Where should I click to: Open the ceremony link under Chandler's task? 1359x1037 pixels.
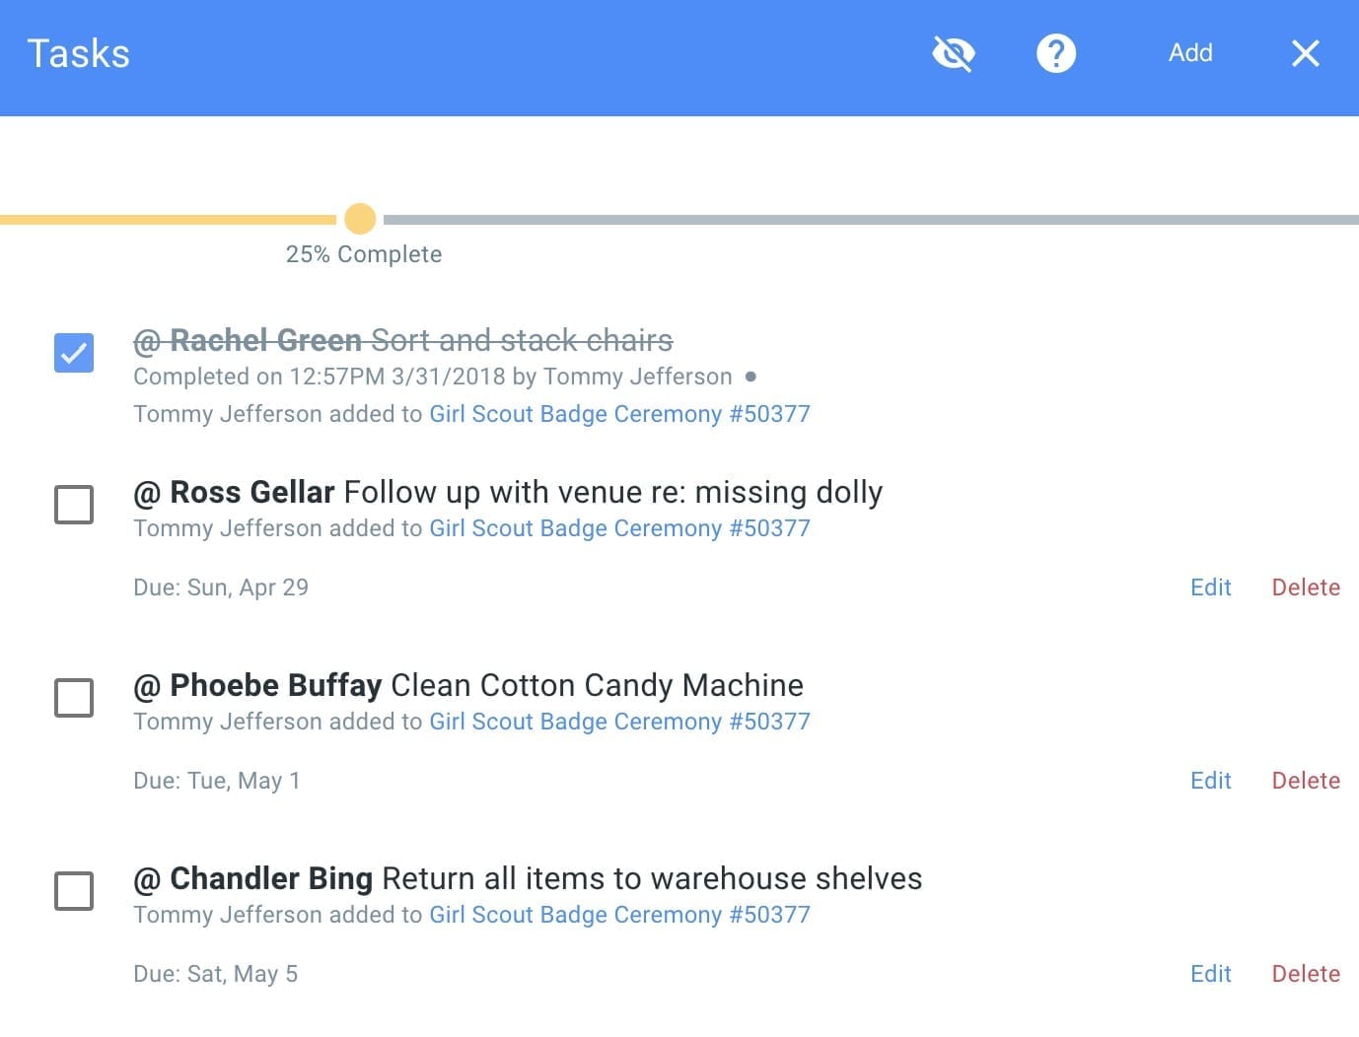click(618, 914)
